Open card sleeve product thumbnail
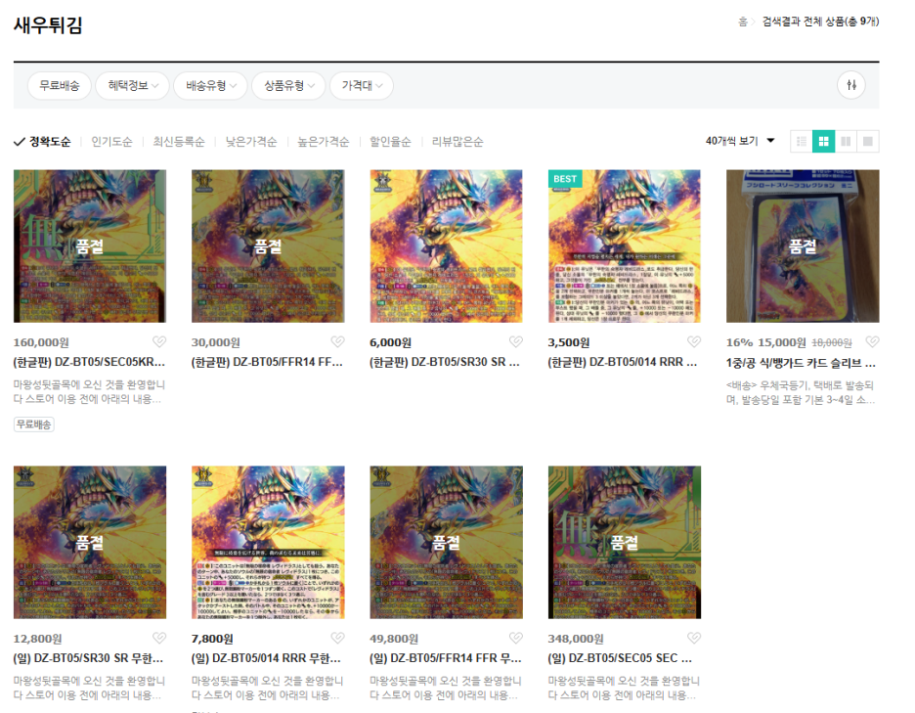 click(x=803, y=245)
